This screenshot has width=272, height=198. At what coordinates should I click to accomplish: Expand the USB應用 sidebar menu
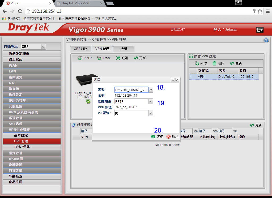click(32, 159)
